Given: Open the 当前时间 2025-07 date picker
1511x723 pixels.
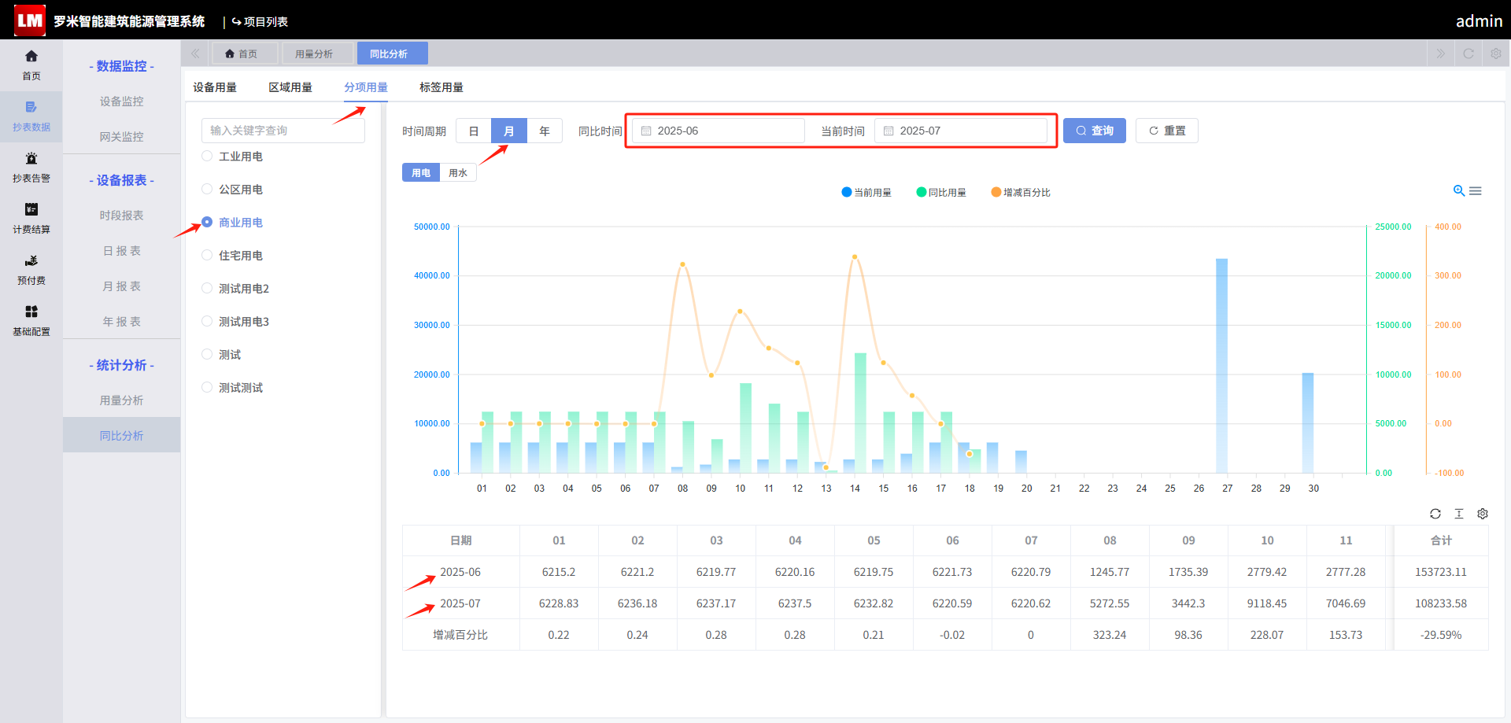Looking at the screenshot, I should (960, 131).
